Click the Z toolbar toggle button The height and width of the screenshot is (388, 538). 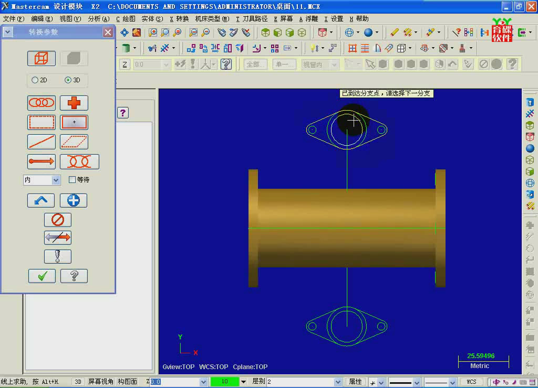click(x=125, y=64)
